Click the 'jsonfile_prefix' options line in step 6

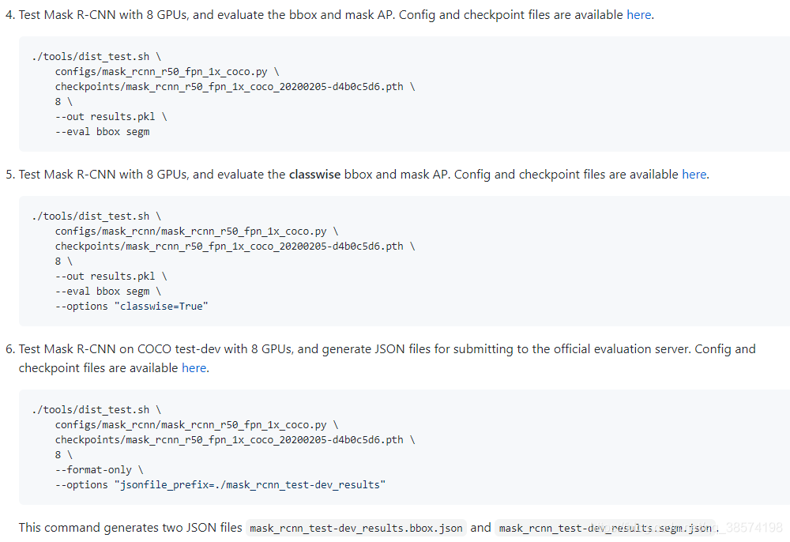click(220, 485)
